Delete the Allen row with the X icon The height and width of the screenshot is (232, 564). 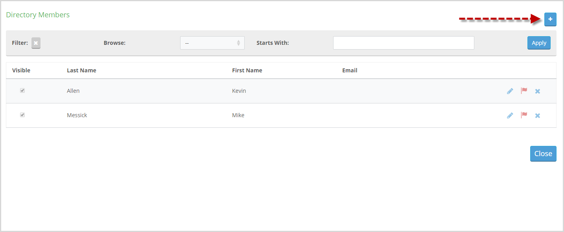[538, 91]
